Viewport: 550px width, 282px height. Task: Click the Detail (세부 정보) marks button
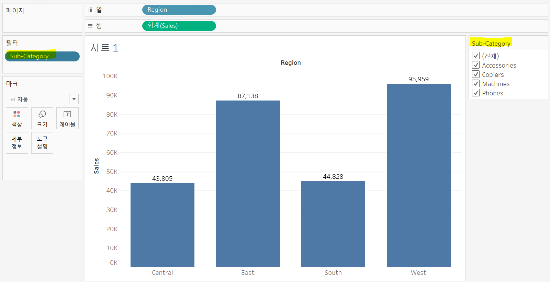[x=17, y=143]
